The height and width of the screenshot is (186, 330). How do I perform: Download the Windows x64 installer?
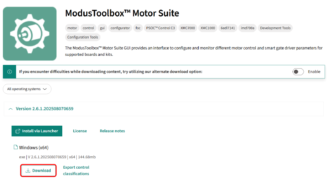[38, 170]
